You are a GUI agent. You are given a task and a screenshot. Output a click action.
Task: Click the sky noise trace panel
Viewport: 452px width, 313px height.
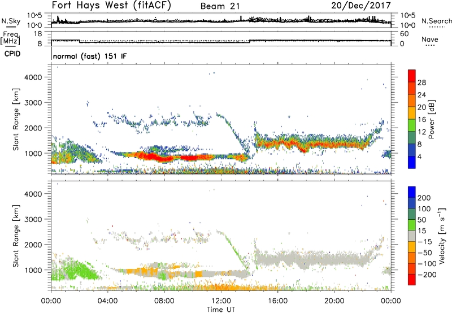point(221,20)
